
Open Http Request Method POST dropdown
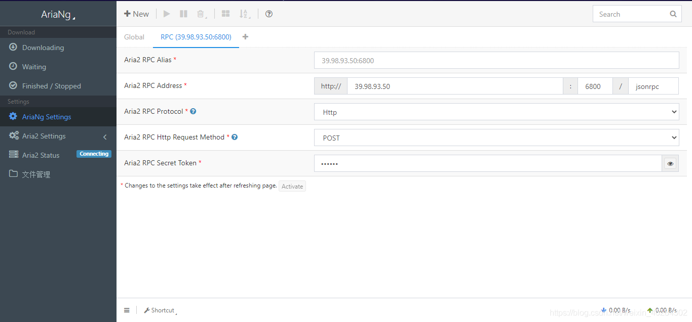(x=496, y=138)
